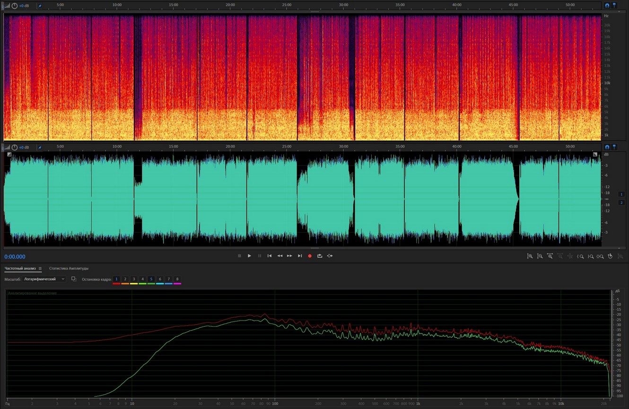Click the skip selection icon in transport
629x409 pixels.
[x=330, y=256]
